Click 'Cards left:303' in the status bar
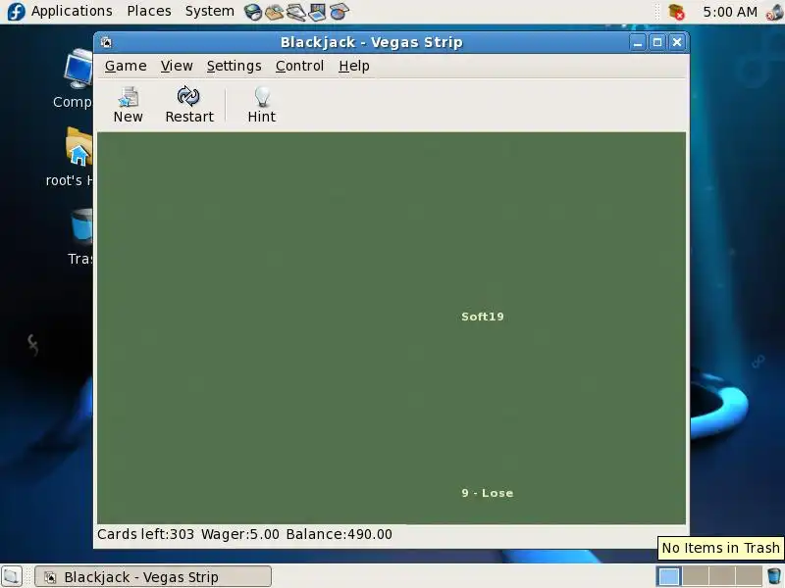The width and height of the screenshot is (785, 588). click(145, 534)
